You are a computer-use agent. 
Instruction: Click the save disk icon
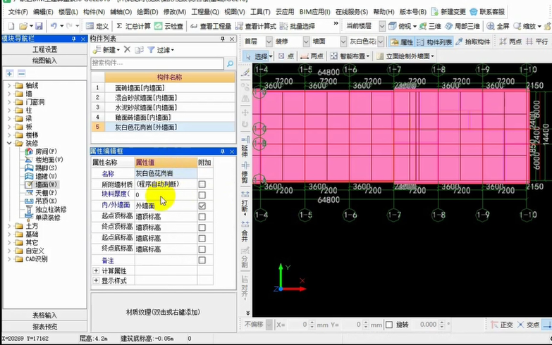[x=39, y=26]
